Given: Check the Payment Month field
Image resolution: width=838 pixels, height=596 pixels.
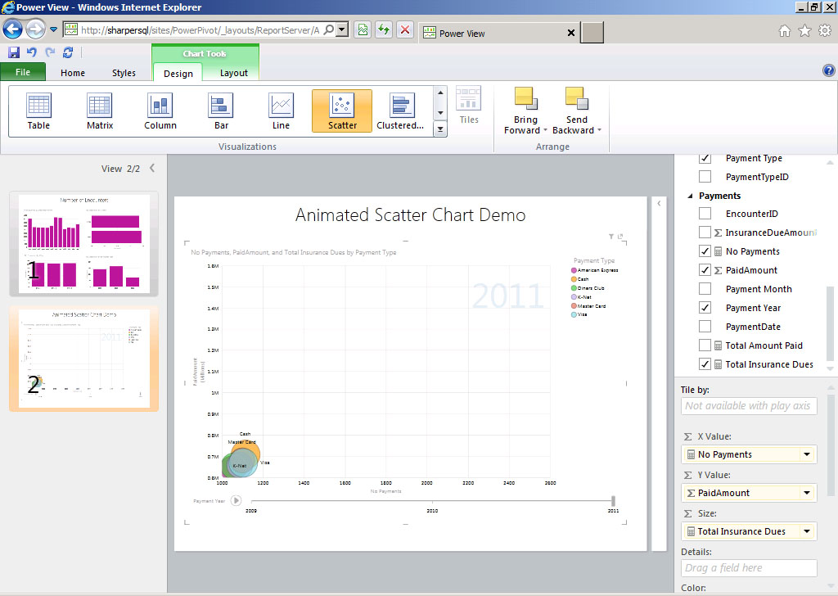Looking at the screenshot, I should tap(705, 289).
